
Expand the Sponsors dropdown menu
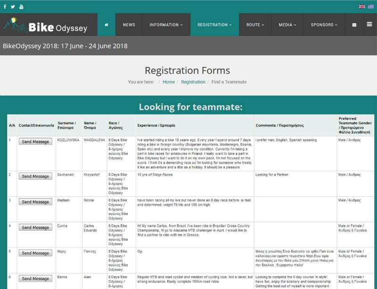324,25
